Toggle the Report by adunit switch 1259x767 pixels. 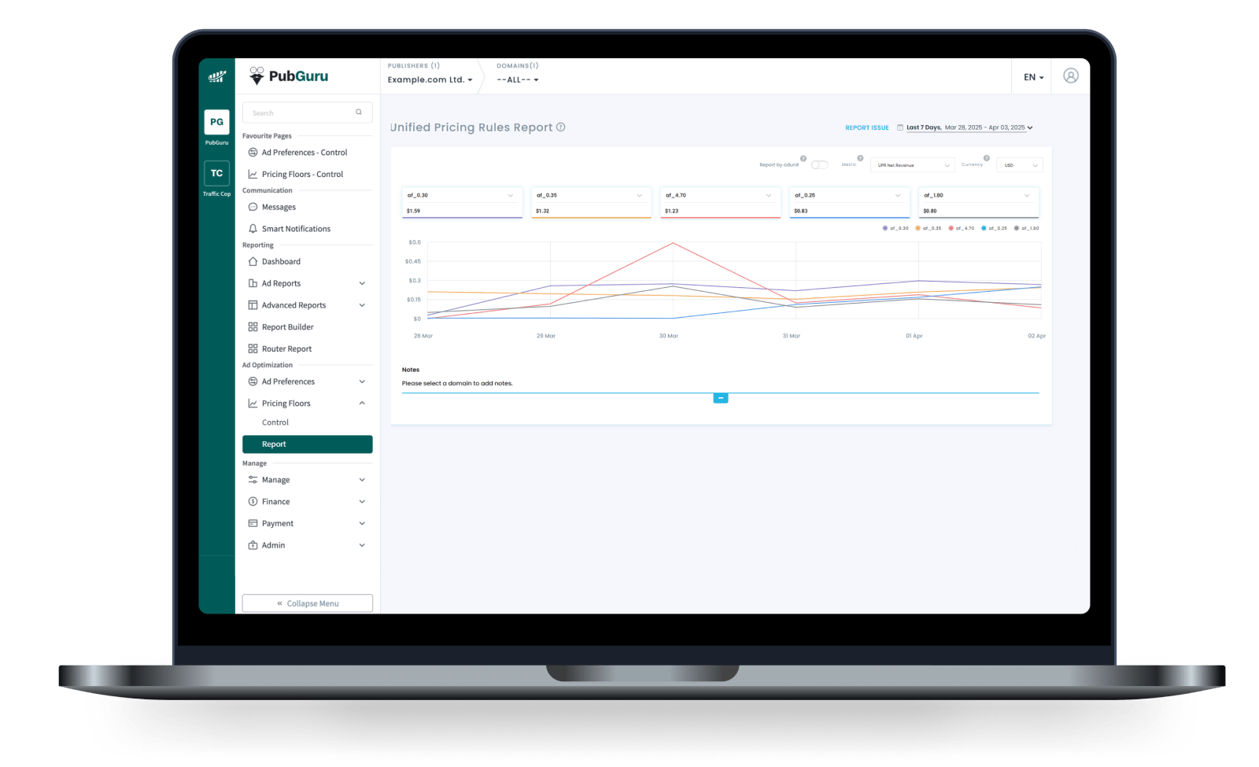tap(819, 164)
